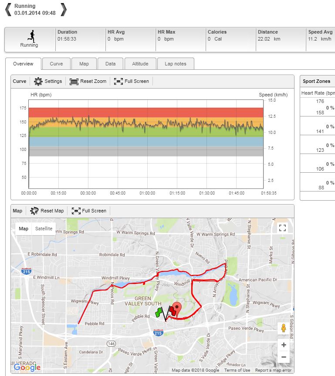
Task: Open the map Terms of Use link
Action: tap(237, 370)
